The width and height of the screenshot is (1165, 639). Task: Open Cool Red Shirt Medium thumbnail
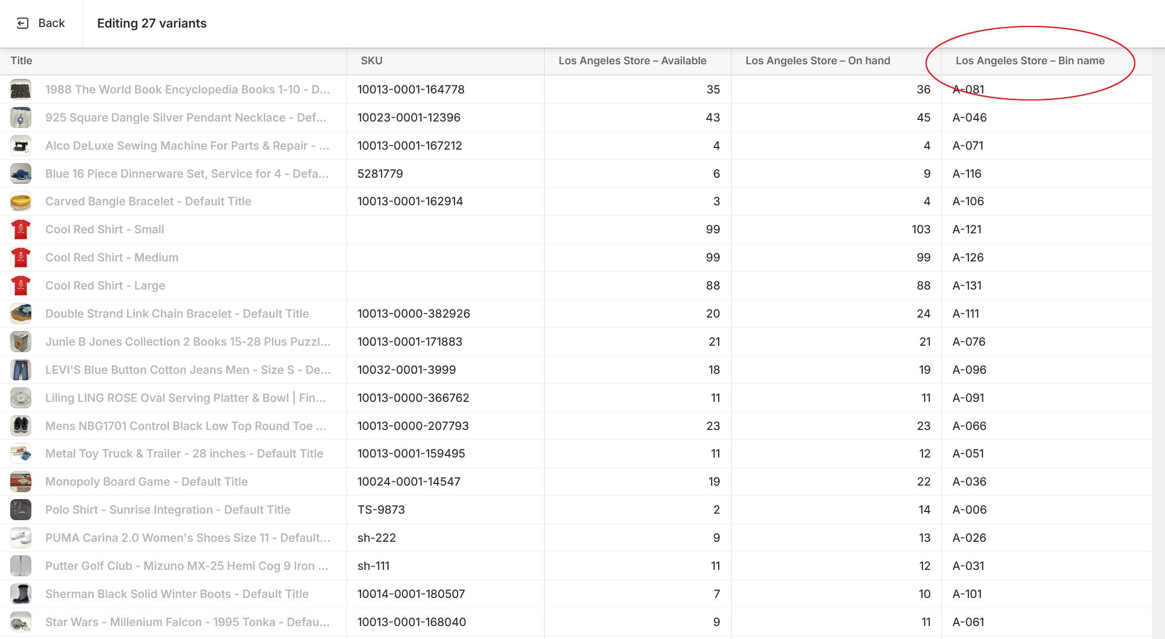21,258
